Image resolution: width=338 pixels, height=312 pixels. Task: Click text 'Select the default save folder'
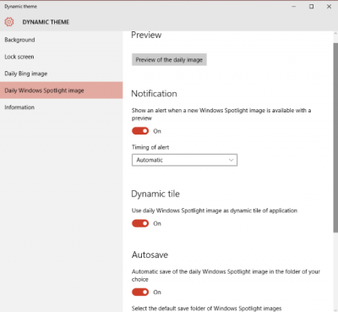pyautogui.click(x=206, y=309)
